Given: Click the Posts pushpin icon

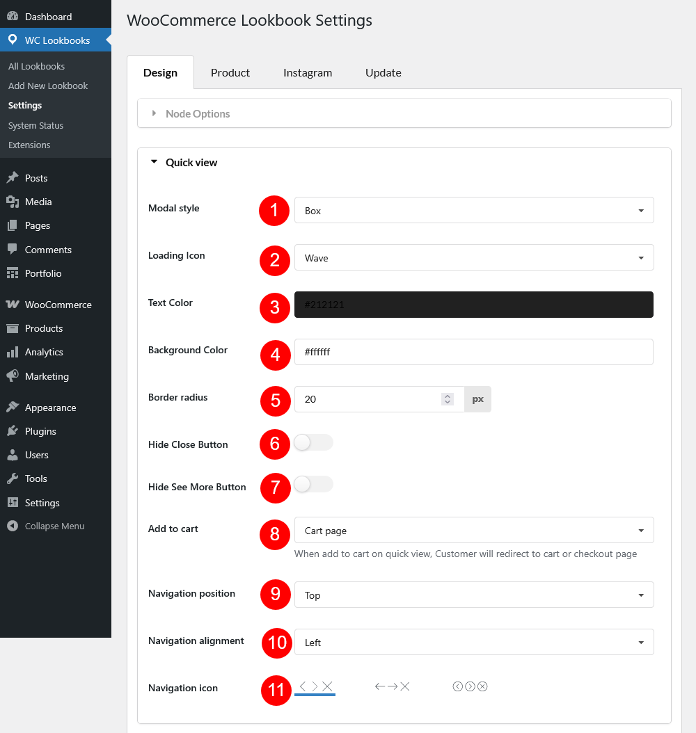Looking at the screenshot, I should [13, 177].
